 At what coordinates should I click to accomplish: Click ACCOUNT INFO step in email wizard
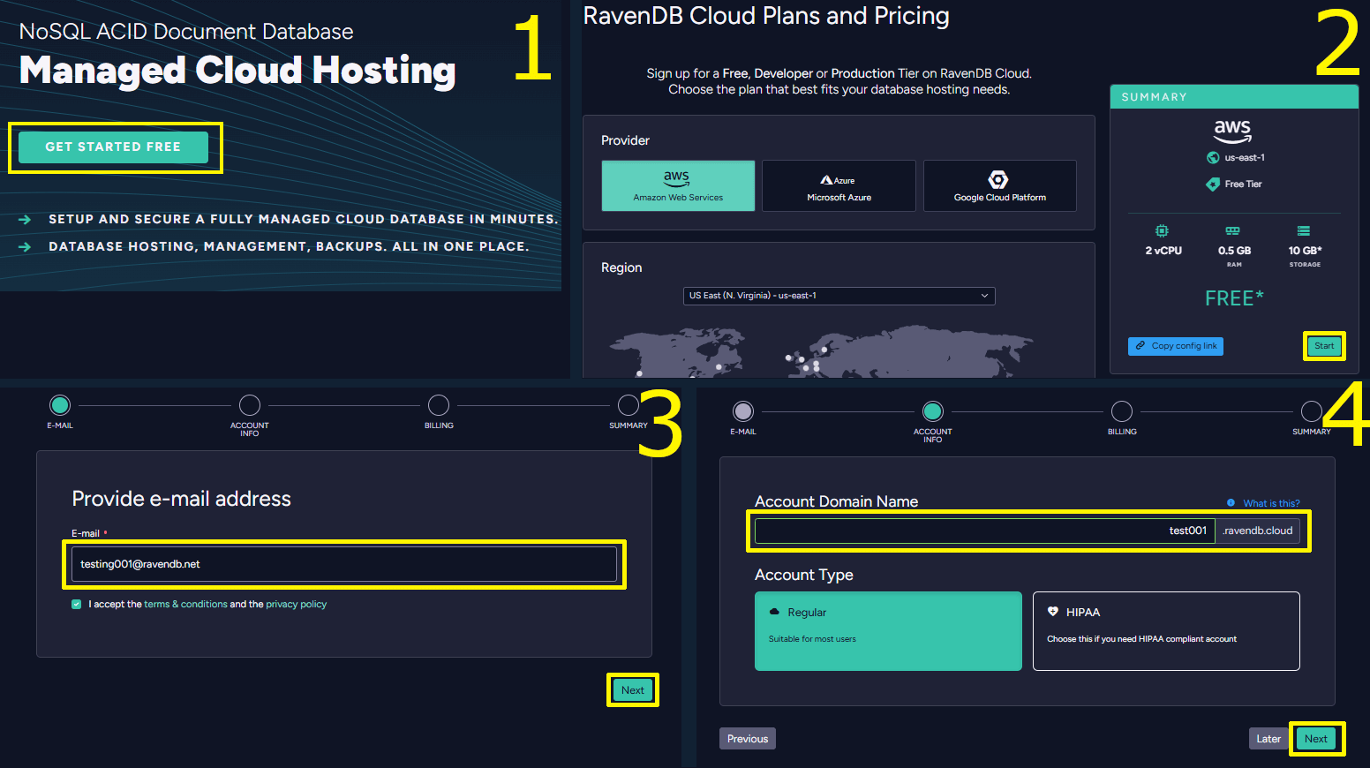(x=250, y=405)
